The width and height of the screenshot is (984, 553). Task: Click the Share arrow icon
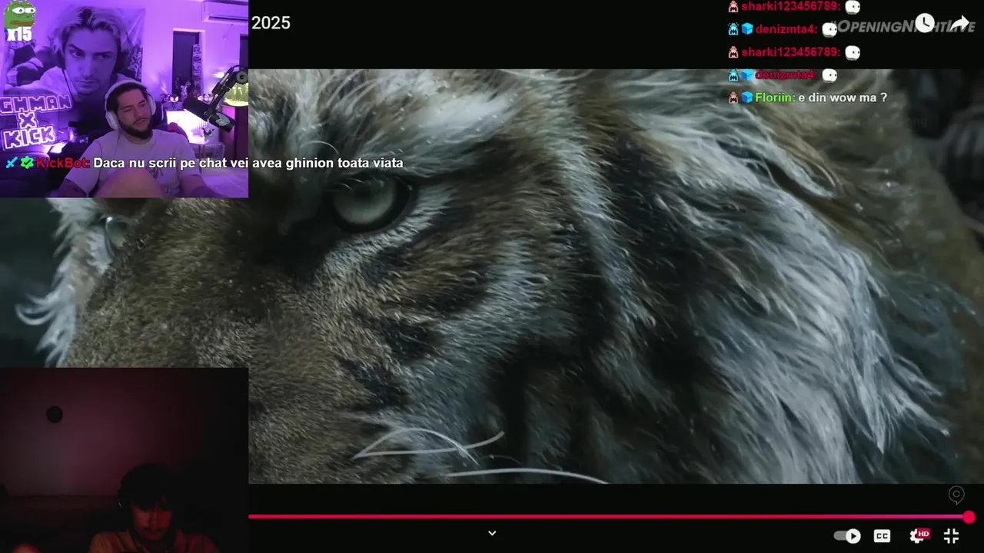point(960,23)
